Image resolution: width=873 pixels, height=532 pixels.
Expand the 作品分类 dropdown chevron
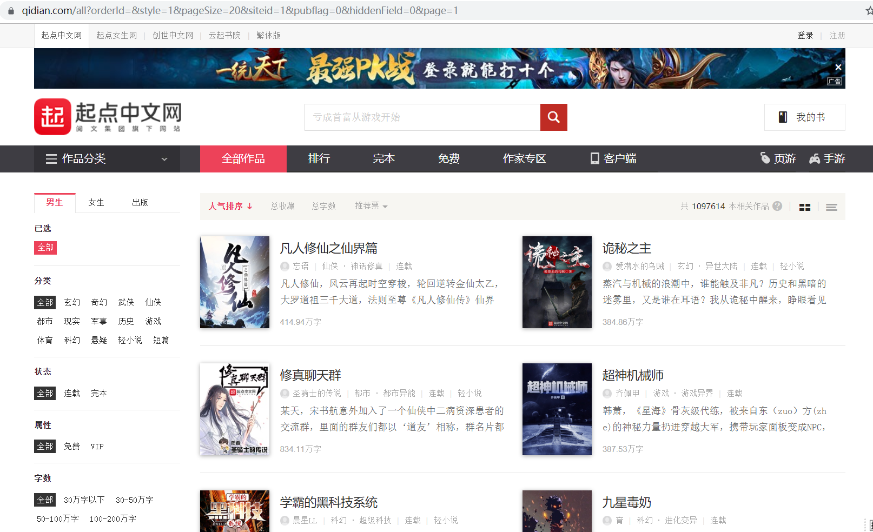pos(164,159)
